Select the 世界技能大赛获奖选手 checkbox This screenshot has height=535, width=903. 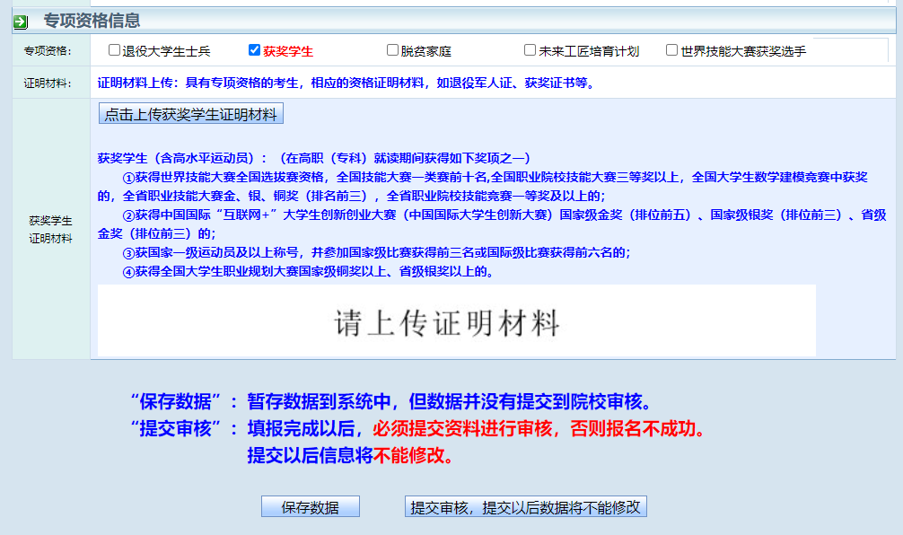coord(671,50)
